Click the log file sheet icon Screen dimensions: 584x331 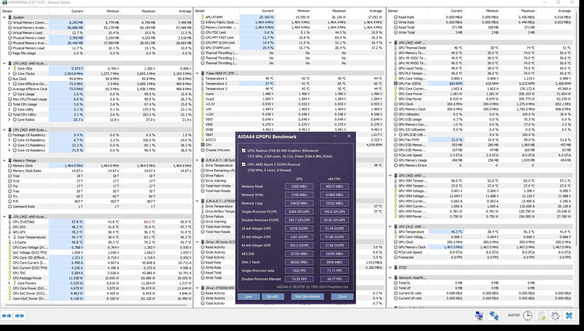542,316
